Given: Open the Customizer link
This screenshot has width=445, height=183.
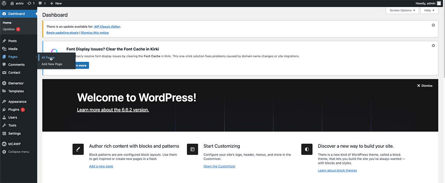Looking at the screenshot, I should click(x=219, y=166).
